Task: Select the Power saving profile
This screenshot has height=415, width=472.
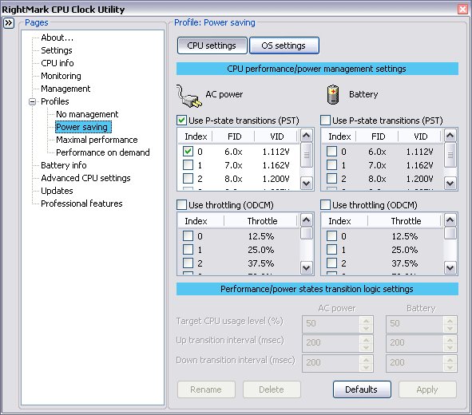Action: coord(83,127)
